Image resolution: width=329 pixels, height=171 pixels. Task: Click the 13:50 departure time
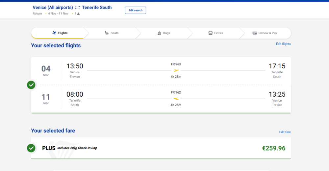tap(75, 66)
